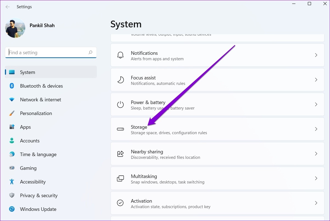Click the Notifications bell icon
The image size is (330, 221).
click(120, 55)
